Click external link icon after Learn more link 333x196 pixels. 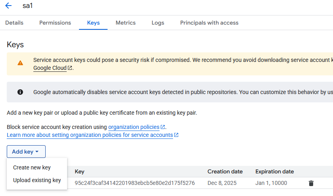(x=176, y=135)
